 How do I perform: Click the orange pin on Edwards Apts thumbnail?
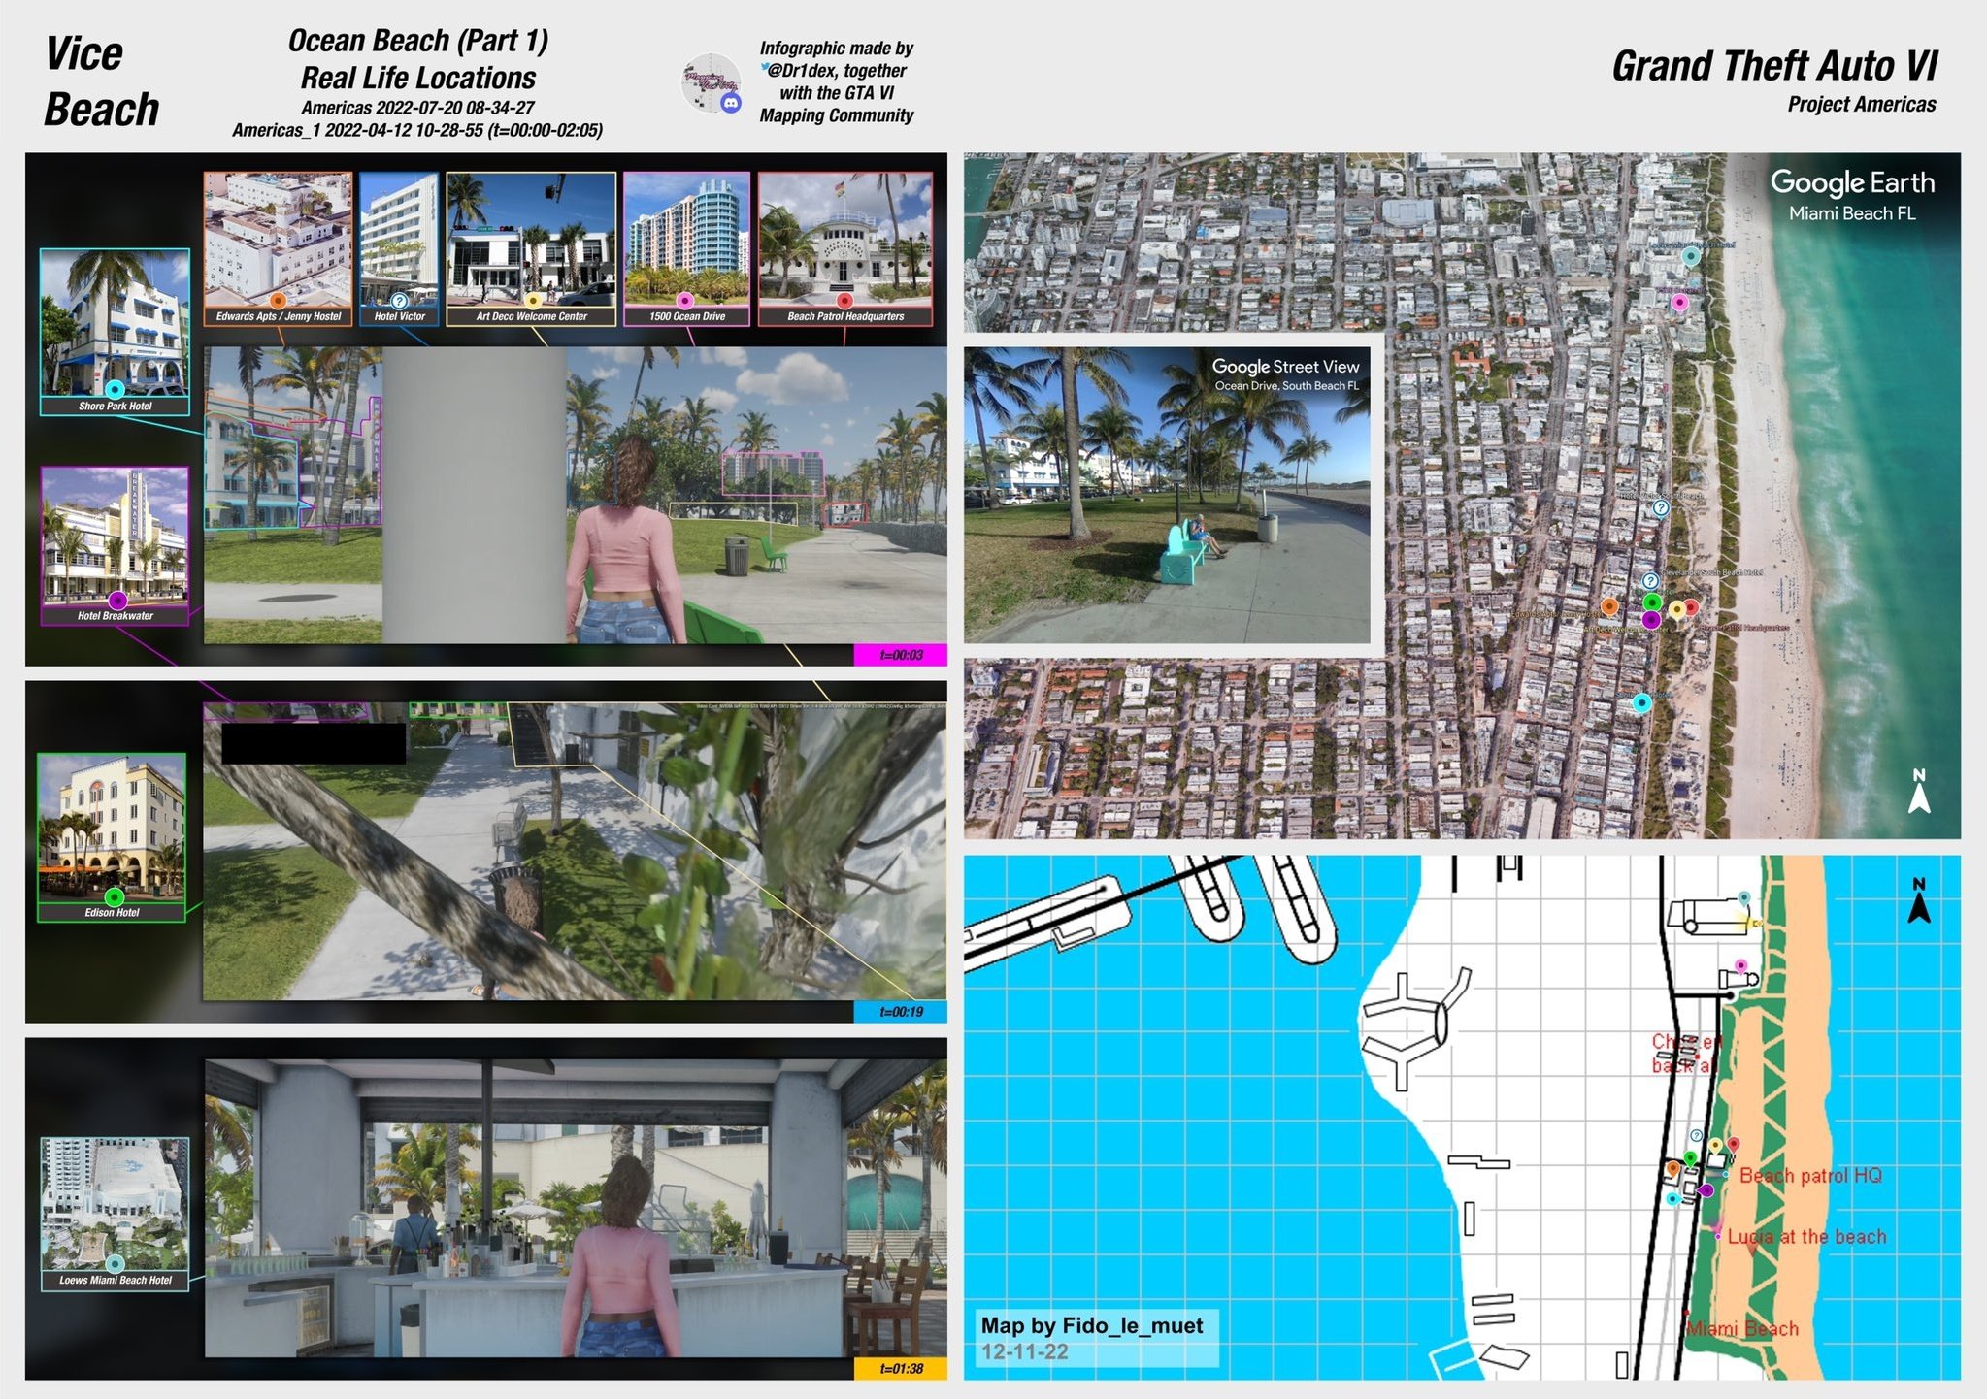pos(278,300)
